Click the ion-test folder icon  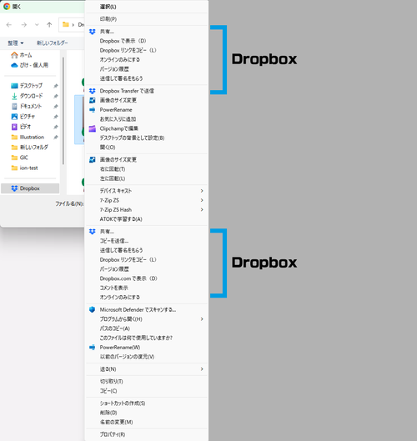14,168
